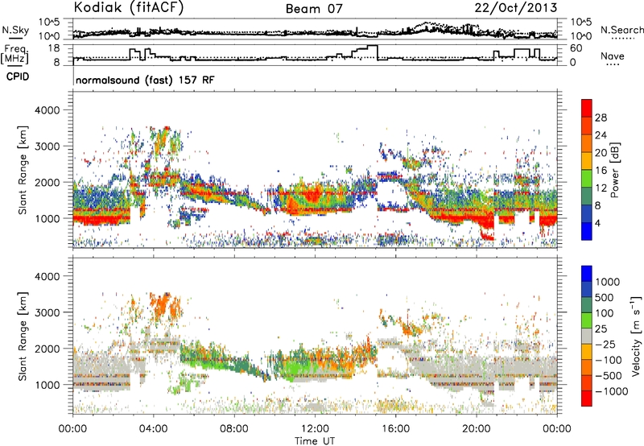Click the "20:00" time tick label

tap(477, 429)
